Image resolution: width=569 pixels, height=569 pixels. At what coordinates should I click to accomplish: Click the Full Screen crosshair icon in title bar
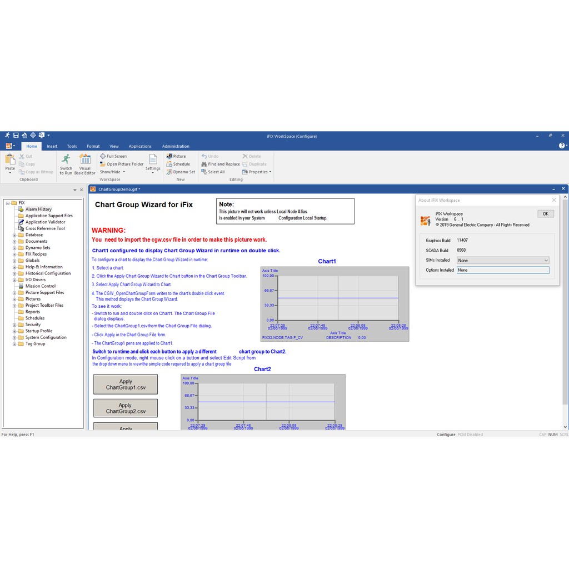pos(33,136)
